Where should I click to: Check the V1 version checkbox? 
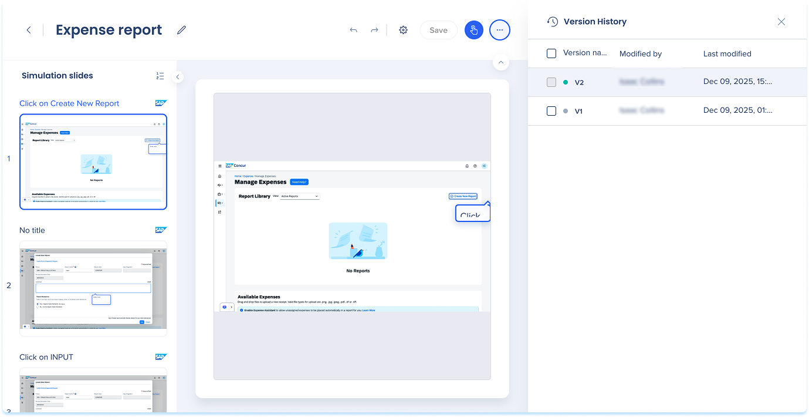tap(551, 111)
